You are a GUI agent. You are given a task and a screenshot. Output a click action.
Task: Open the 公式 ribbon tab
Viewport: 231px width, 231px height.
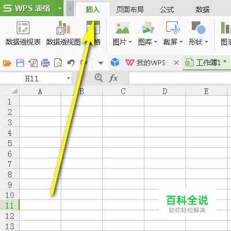(x=167, y=9)
